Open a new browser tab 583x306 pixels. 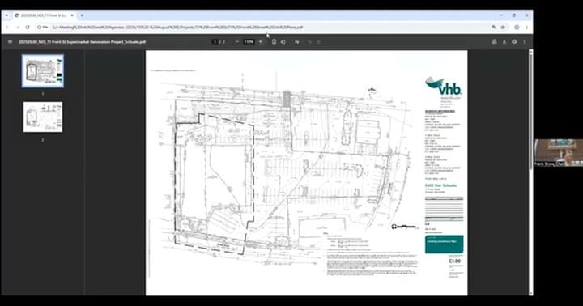click(82, 15)
